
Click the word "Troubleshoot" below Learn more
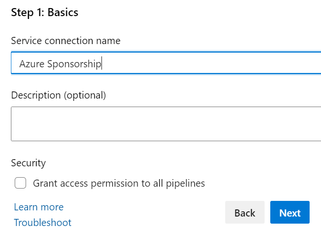[x=43, y=223]
